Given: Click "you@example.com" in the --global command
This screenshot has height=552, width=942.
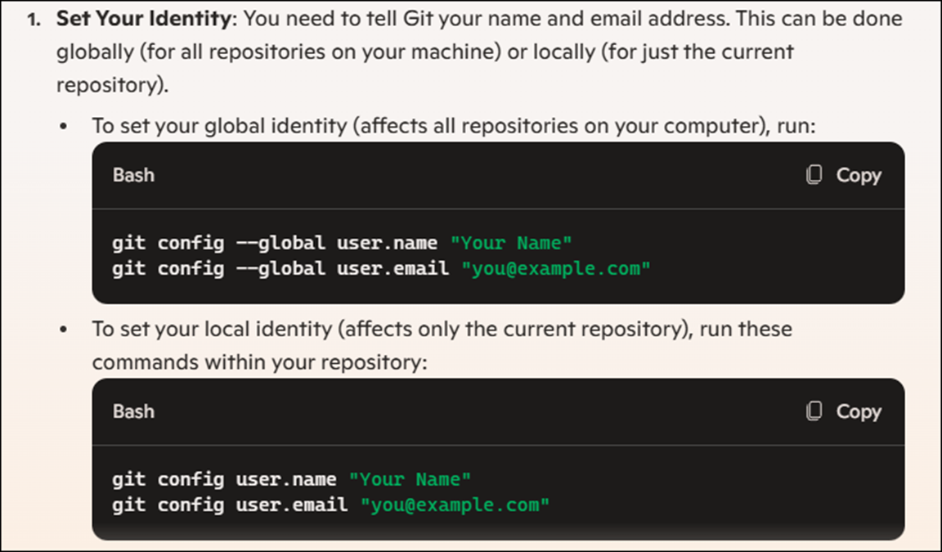Looking at the screenshot, I should 556,268.
